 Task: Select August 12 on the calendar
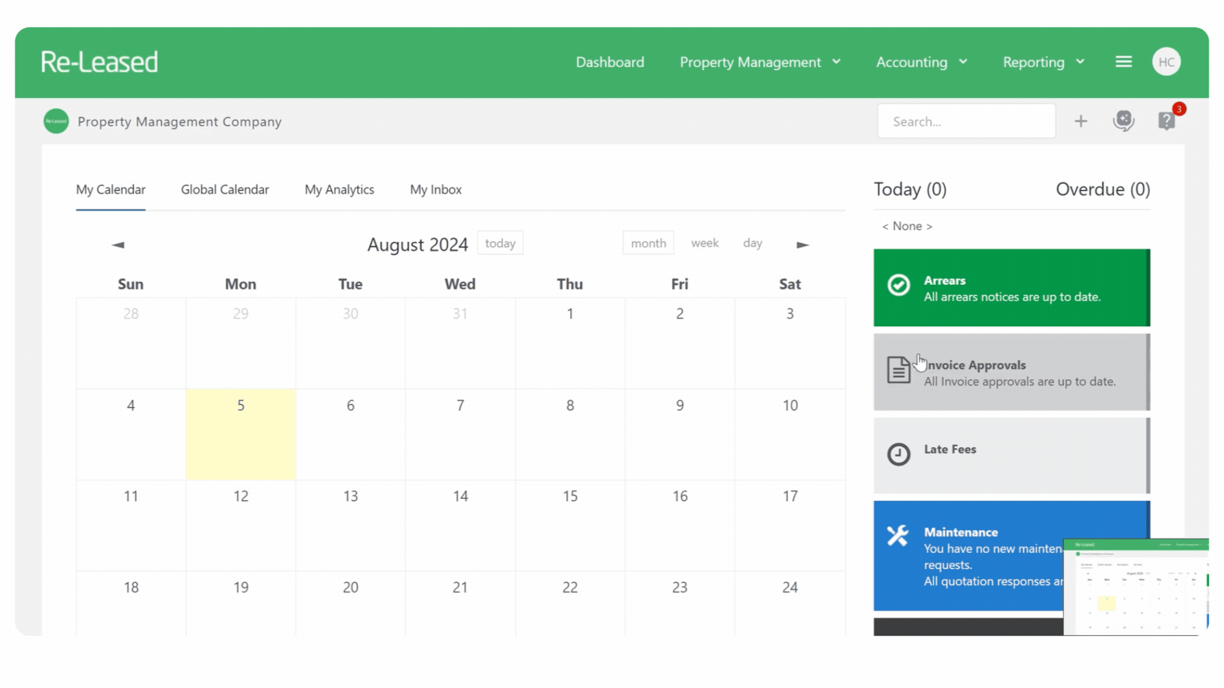point(241,526)
